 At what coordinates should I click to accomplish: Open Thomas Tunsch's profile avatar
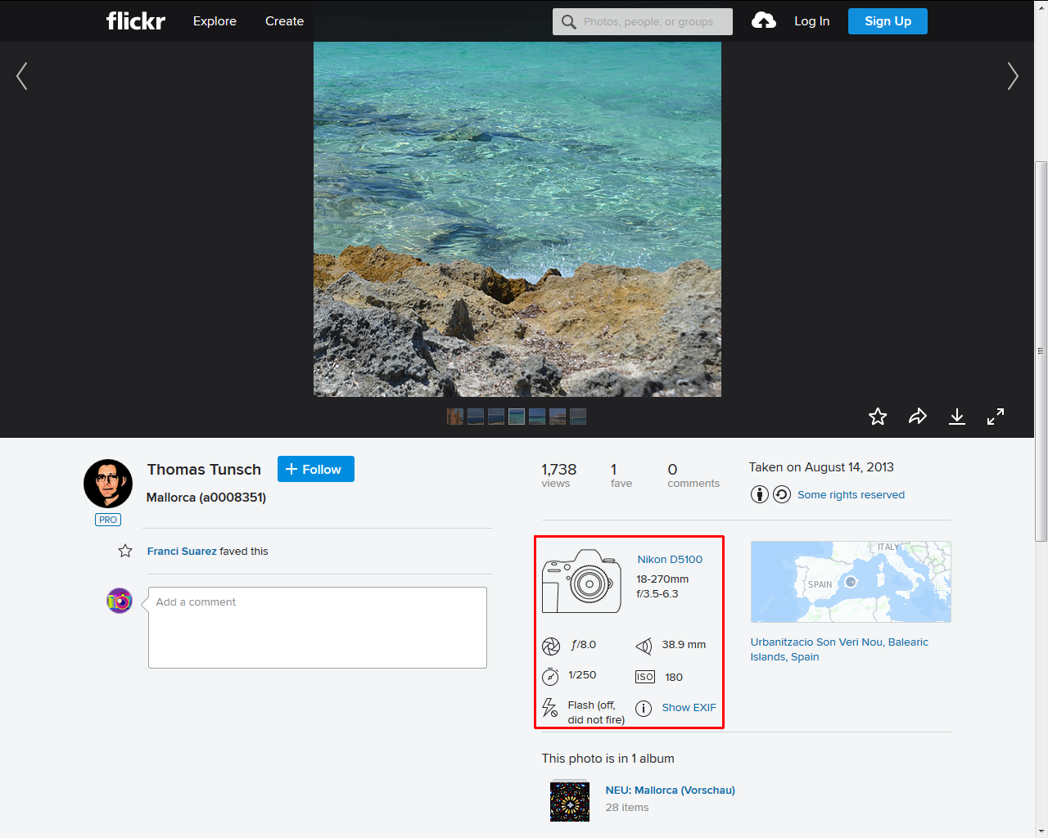108,484
